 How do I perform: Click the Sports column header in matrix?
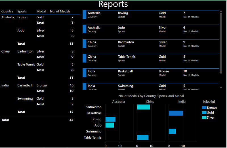click(22, 11)
